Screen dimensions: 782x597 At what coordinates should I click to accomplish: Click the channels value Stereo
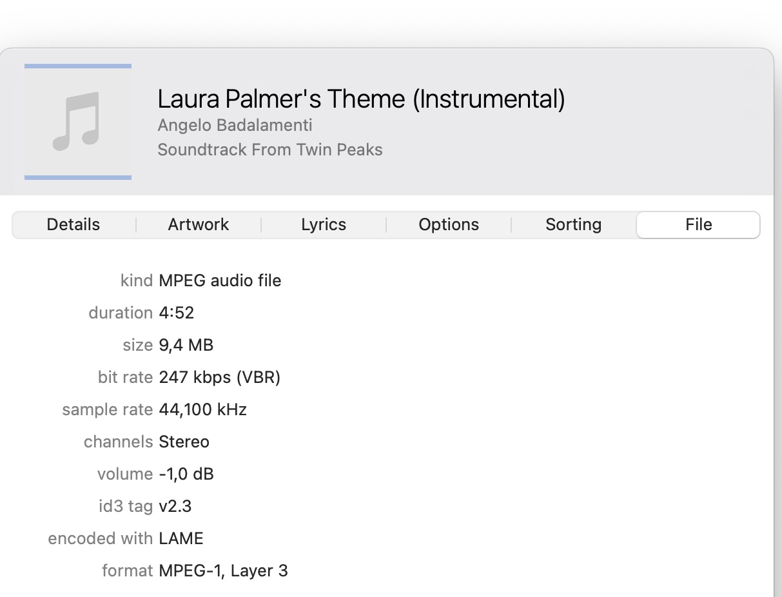(184, 442)
